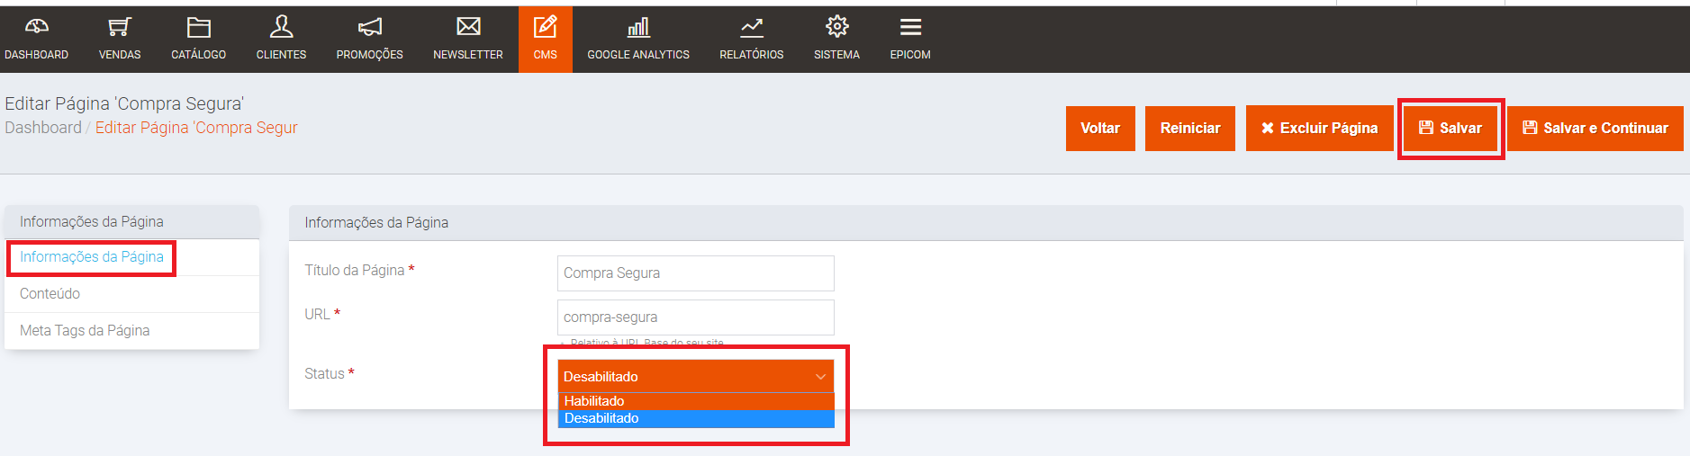Expand the Status dropdown arrow
The width and height of the screenshot is (1690, 456).
pyautogui.click(x=820, y=377)
